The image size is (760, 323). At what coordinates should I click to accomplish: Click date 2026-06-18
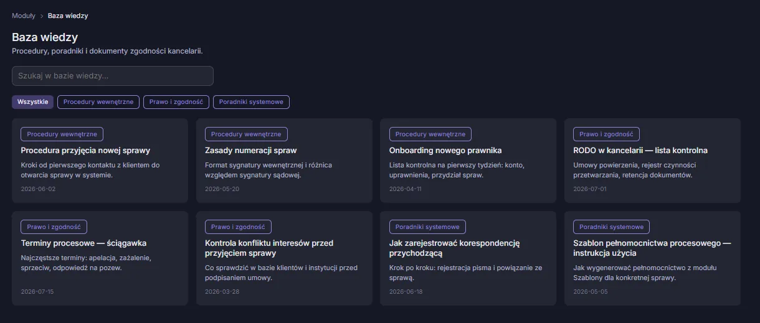[x=406, y=291]
